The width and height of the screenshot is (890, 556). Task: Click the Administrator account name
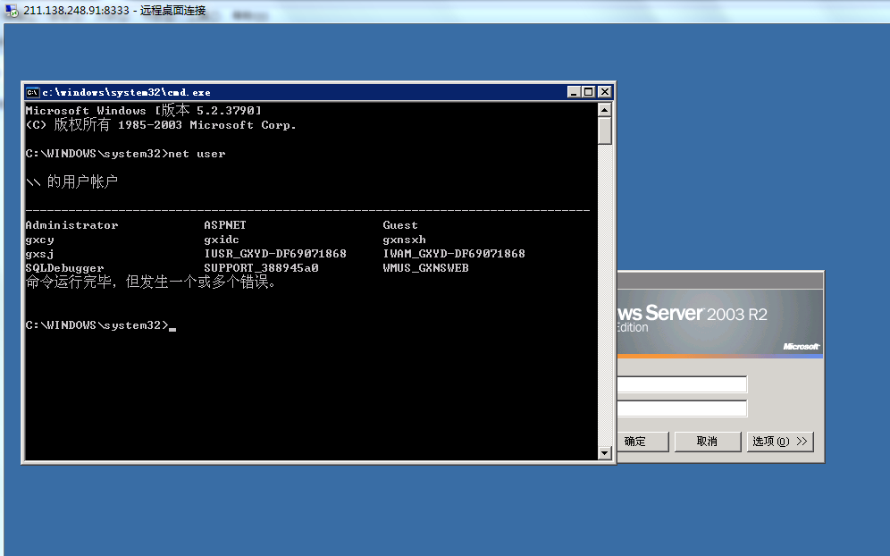coord(72,225)
